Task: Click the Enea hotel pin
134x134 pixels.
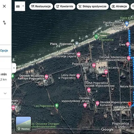Action: pyautogui.click(x=128, y=44)
